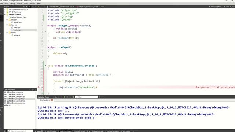The image size is (235, 132).
Task: Click the split Open Documents panel icon
Action: (33, 89)
